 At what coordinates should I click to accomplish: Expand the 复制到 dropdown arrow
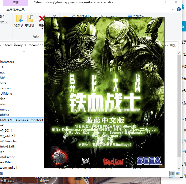click(30, 28)
